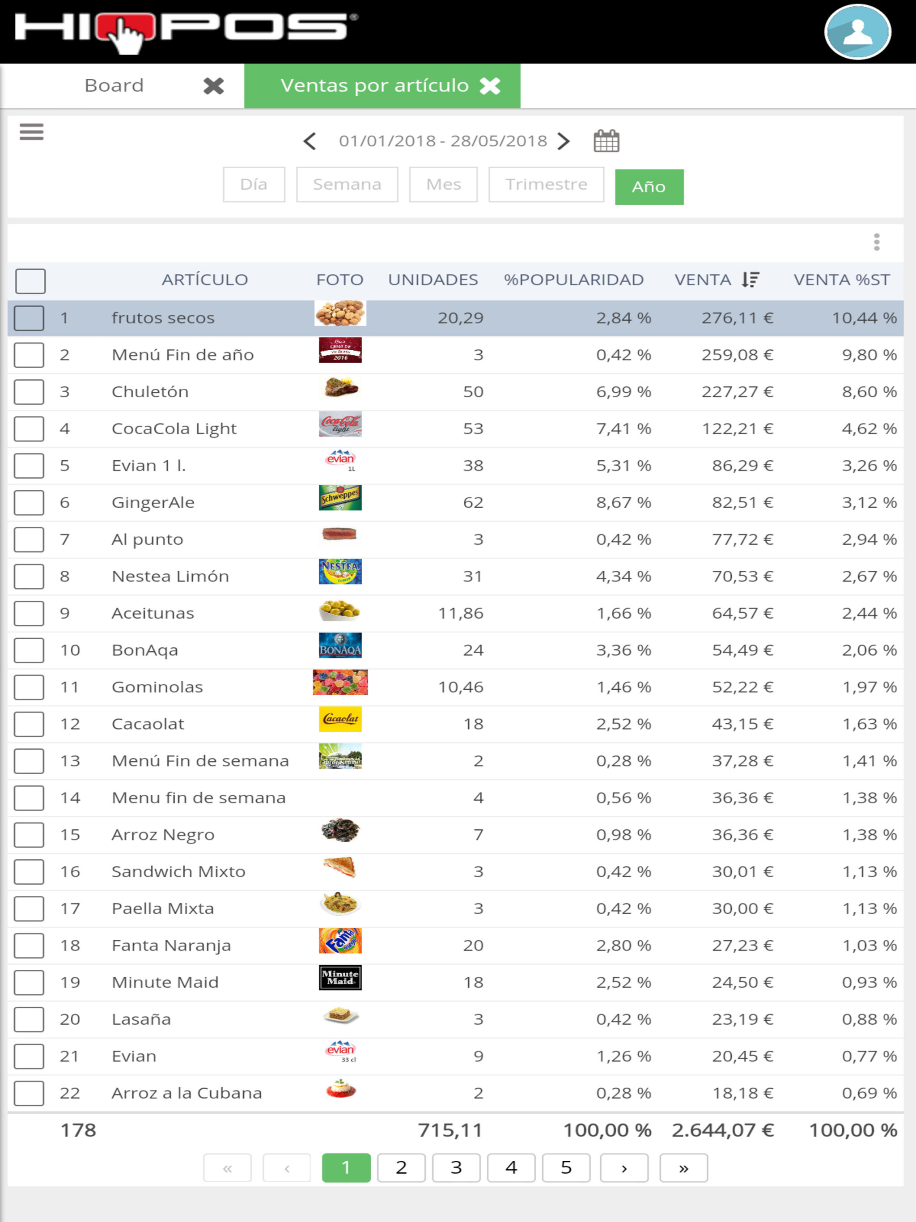
Task: Click the Schweppes GingerAle image
Action: [x=340, y=498]
